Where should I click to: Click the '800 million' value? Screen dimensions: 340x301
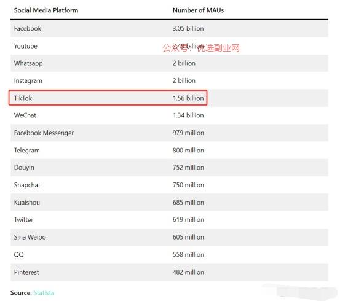tap(188, 150)
